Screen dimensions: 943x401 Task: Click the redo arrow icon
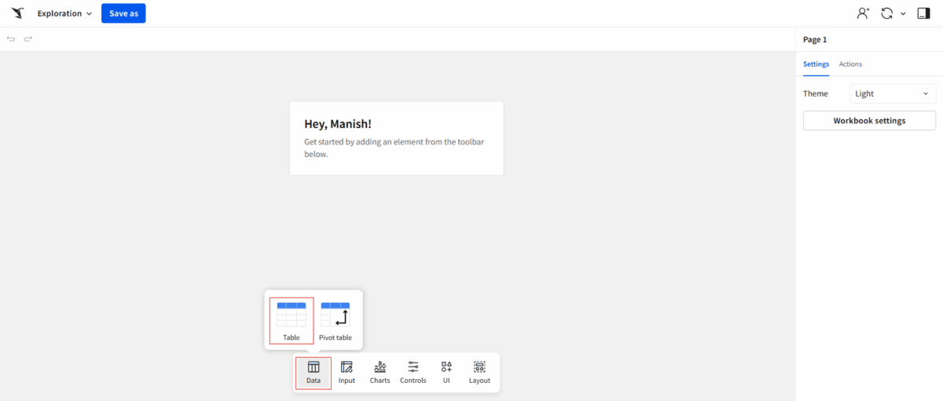click(x=28, y=38)
